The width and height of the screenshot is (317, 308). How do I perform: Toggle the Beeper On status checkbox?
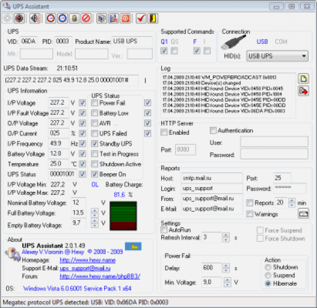(x=94, y=174)
